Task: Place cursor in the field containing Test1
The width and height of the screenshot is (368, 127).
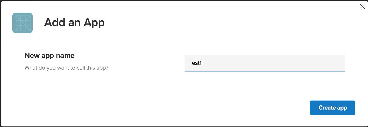Action: click(264, 63)
